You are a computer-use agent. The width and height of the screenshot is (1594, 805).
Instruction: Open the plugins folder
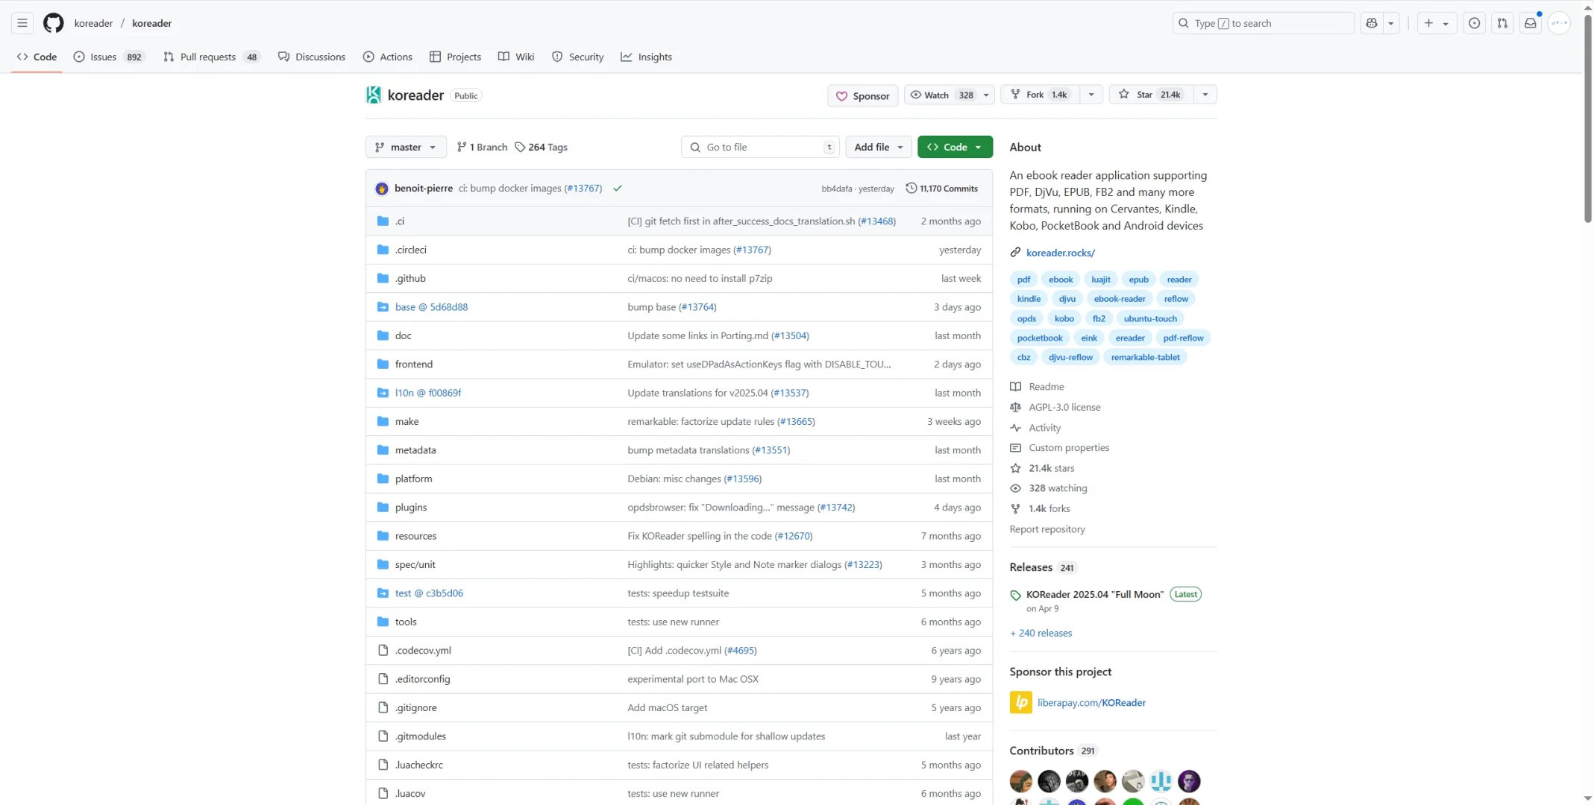click(x=411, y=507)
